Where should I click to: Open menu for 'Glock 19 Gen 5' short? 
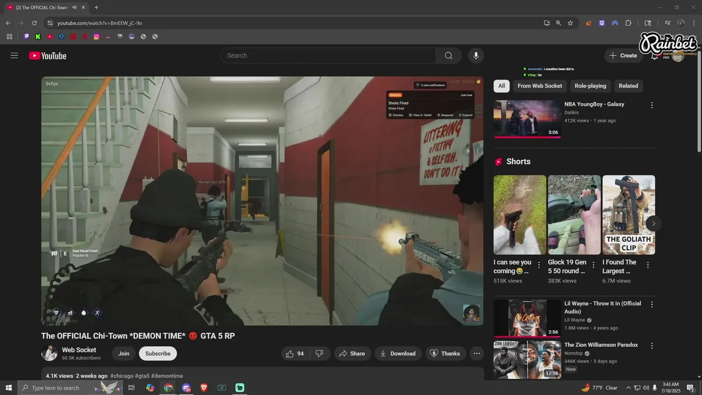click(x=593, y=265)
